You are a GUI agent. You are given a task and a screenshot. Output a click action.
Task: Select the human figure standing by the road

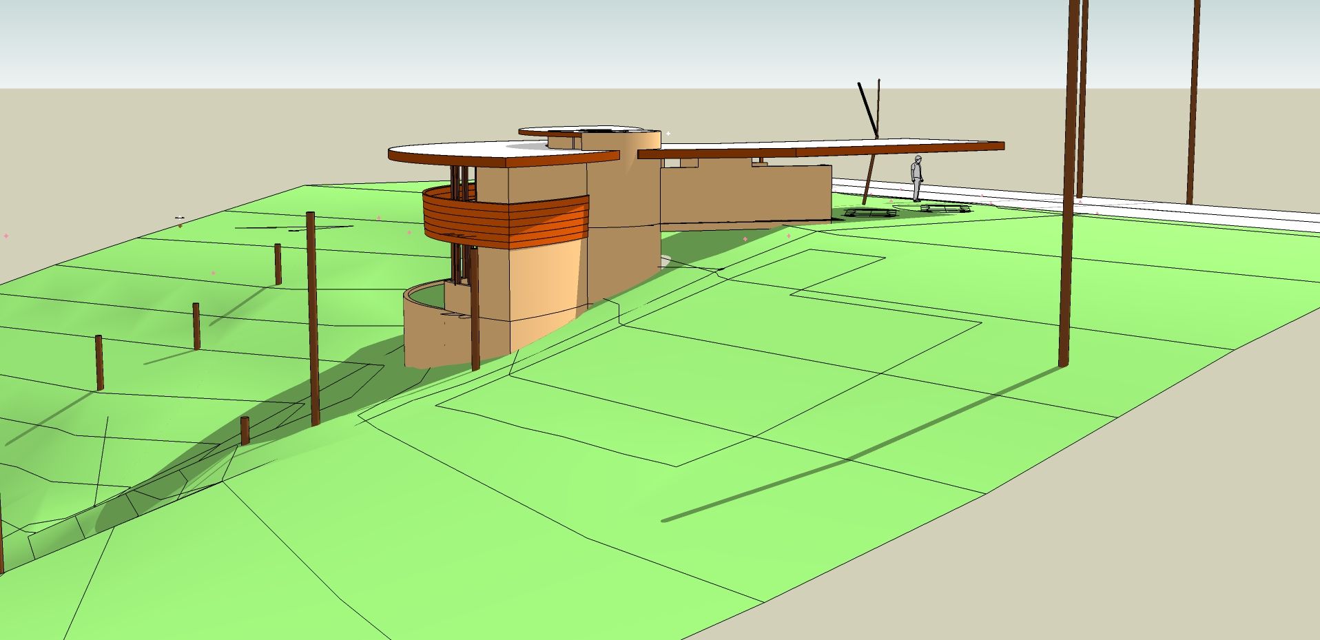pyautogui.click(x=917, y=178)
